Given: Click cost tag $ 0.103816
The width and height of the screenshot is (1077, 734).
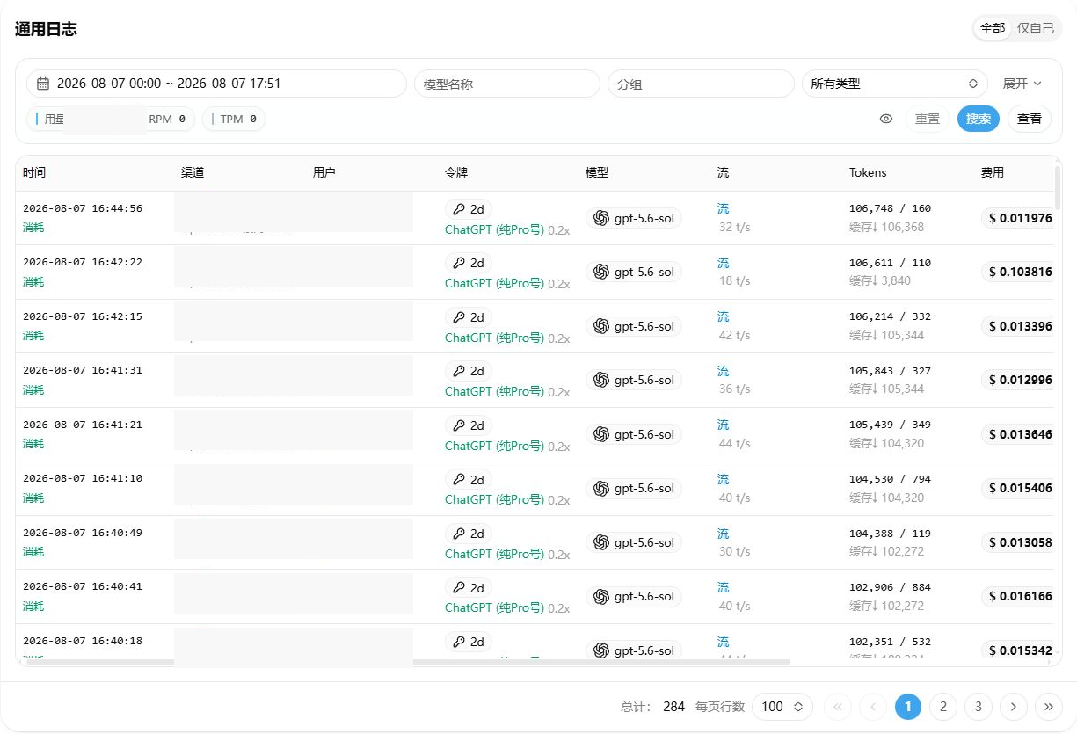Looking at the screenshot, I should click(x=1017, y=272).
